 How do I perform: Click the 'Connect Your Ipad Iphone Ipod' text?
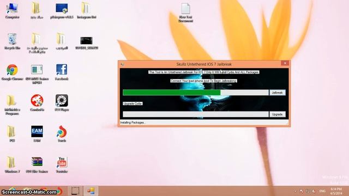pyautogui.click(x=203, y=81)
